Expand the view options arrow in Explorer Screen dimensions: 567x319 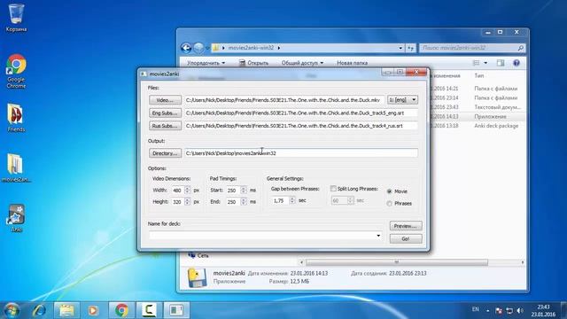[x=485, y=63]
